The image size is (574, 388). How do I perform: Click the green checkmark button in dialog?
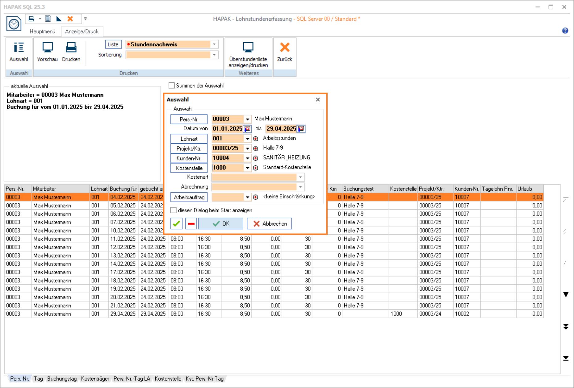[x=176, y=224]
